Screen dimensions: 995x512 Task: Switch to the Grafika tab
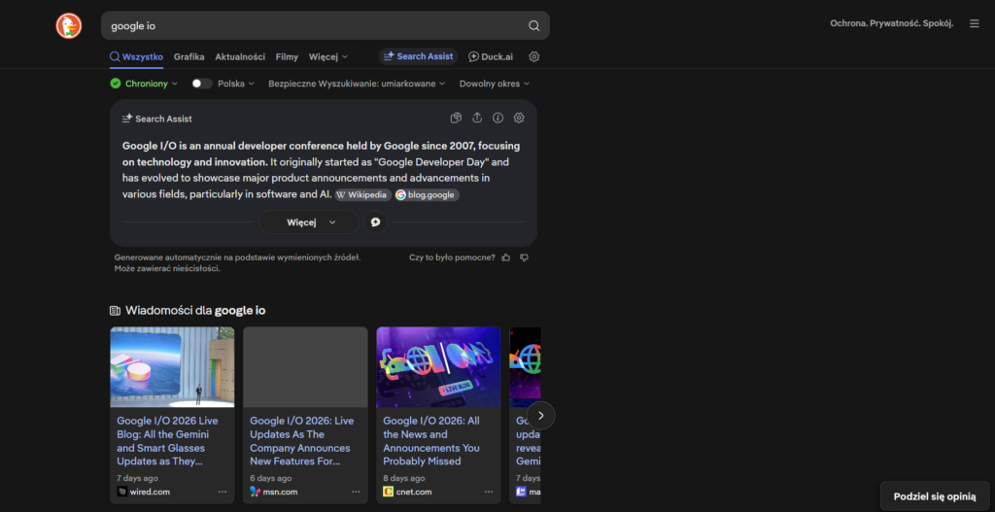click(189, 56)
